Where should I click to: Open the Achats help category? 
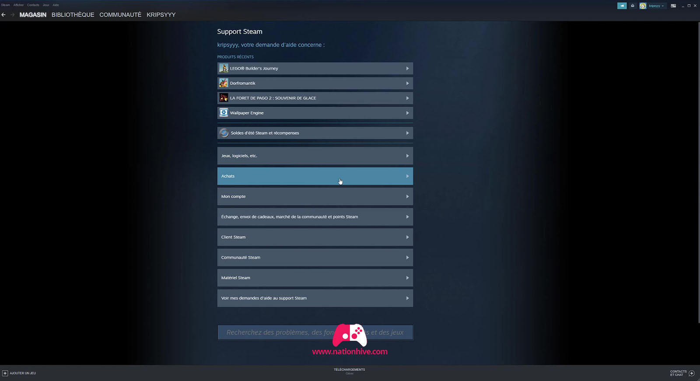315,176
